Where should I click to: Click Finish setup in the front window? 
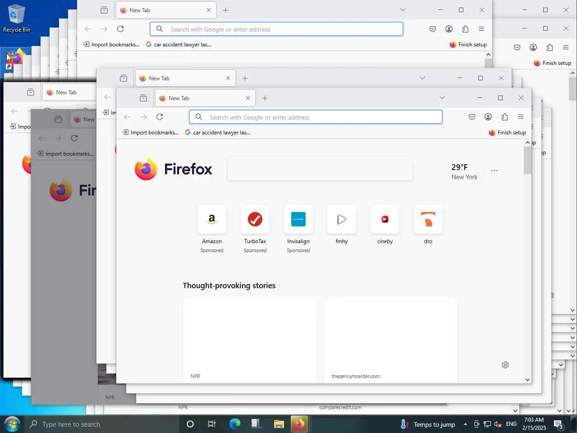[507, 133]
